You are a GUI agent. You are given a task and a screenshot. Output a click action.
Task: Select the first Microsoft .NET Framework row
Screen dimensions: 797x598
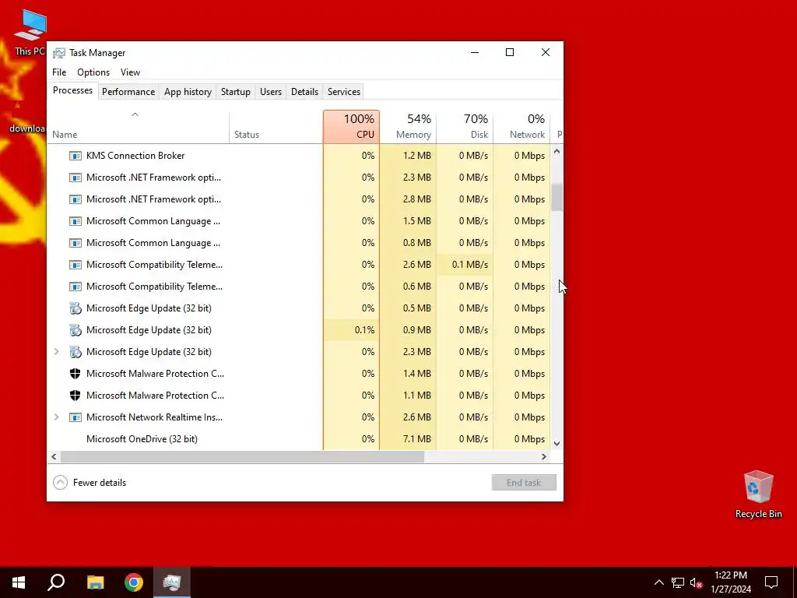pos(299,178)
